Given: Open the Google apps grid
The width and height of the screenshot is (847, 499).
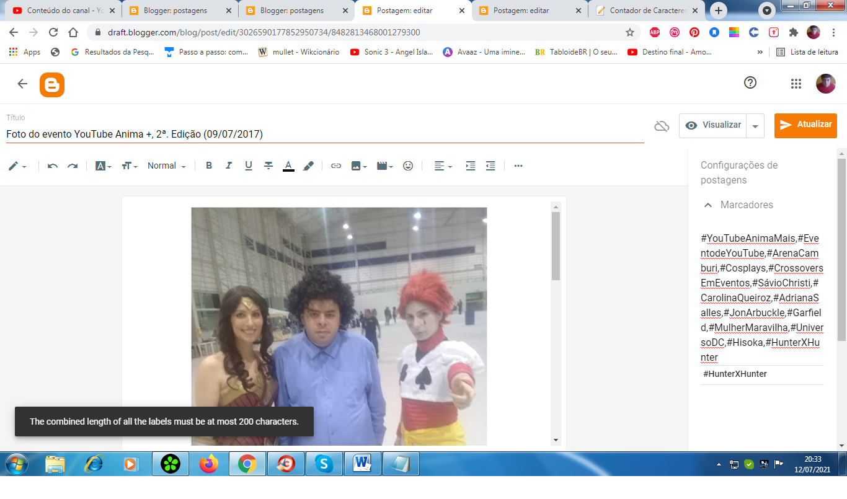Looking at the screenshot, I should [x=796, y=84].
